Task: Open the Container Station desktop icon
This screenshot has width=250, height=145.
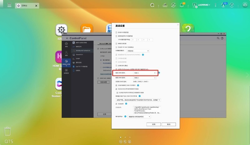Action: point(58,84)
